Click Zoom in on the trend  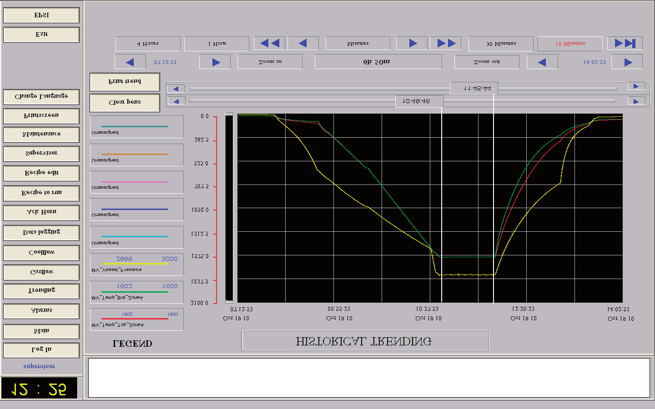[270, 62]
